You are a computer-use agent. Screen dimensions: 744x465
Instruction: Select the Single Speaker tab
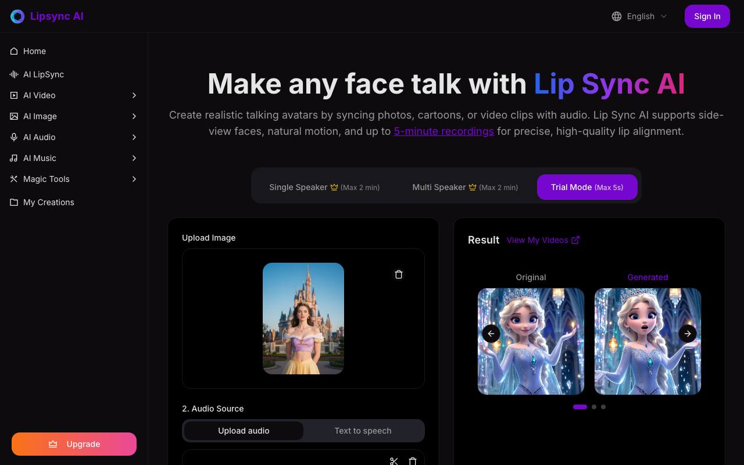click(324, 187)
